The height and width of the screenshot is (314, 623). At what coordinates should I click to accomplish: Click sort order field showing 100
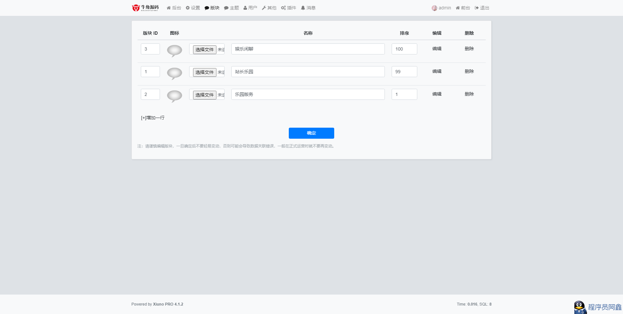coord(404,49)
